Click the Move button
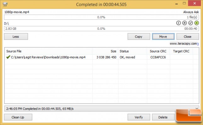The height and width of the screenshot is (125, 203). [x=163, y=37]
